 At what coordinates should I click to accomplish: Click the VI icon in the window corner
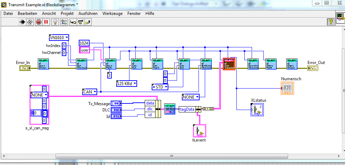[x=340, y=18]
